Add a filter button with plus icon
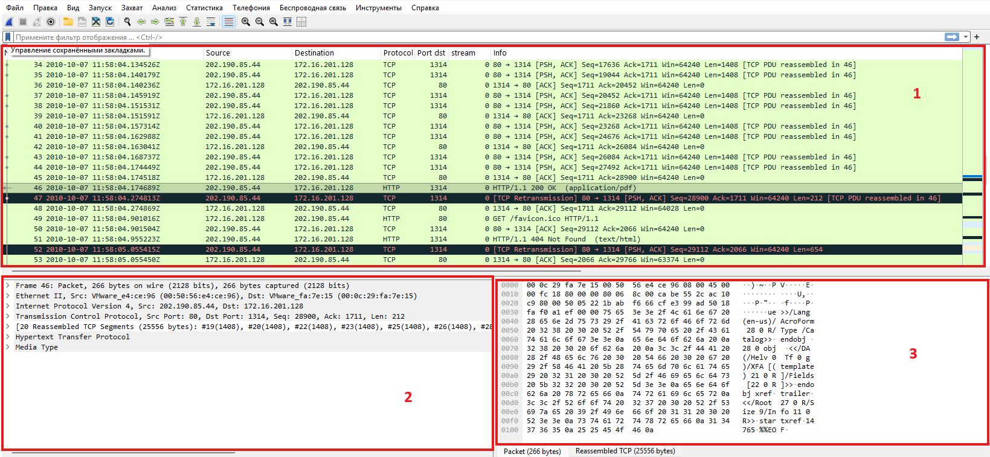The width and height of the screenshot is (990, 457). tap(977, 37)
